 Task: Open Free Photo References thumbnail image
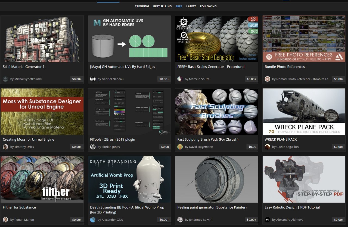(304, 39)
